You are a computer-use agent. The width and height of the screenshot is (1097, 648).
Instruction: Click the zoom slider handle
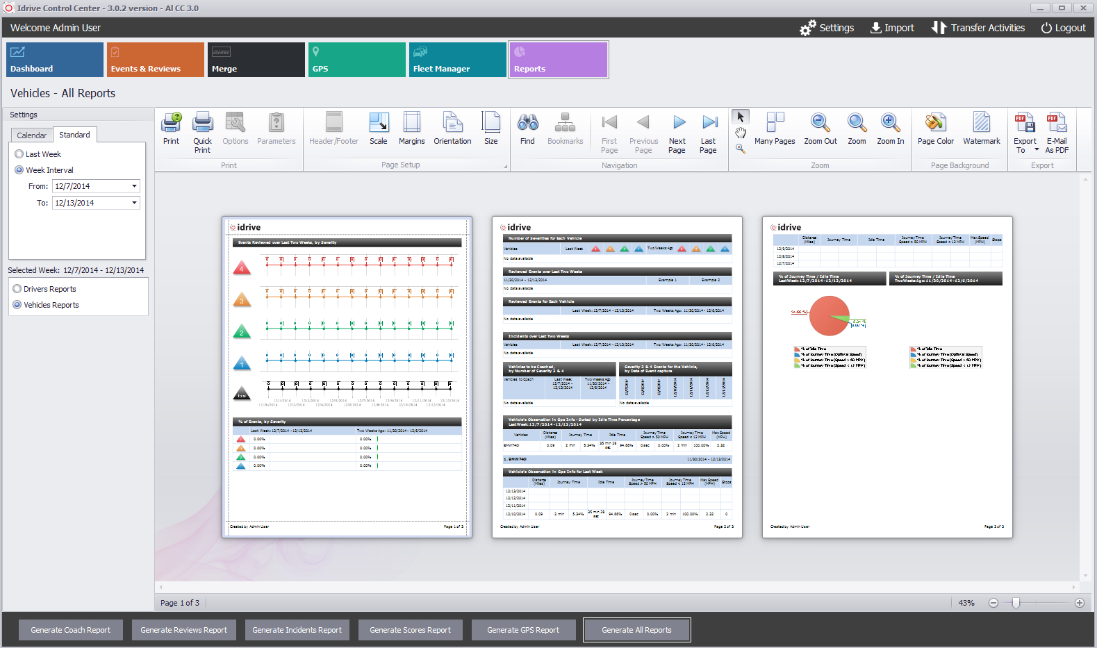tap(1016, 603)
